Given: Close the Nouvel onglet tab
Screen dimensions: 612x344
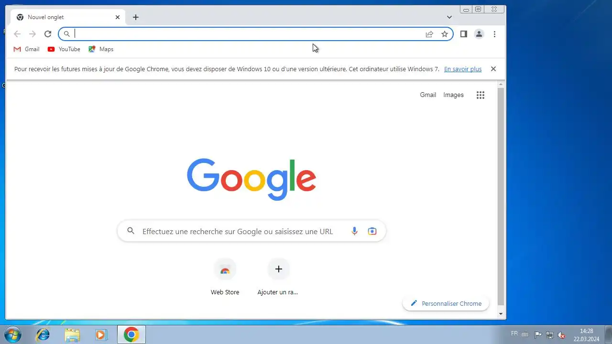Looking at the screenshot, I should (118, 17).
